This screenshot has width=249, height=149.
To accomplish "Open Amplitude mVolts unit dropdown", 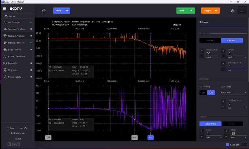I will (212, 57).
